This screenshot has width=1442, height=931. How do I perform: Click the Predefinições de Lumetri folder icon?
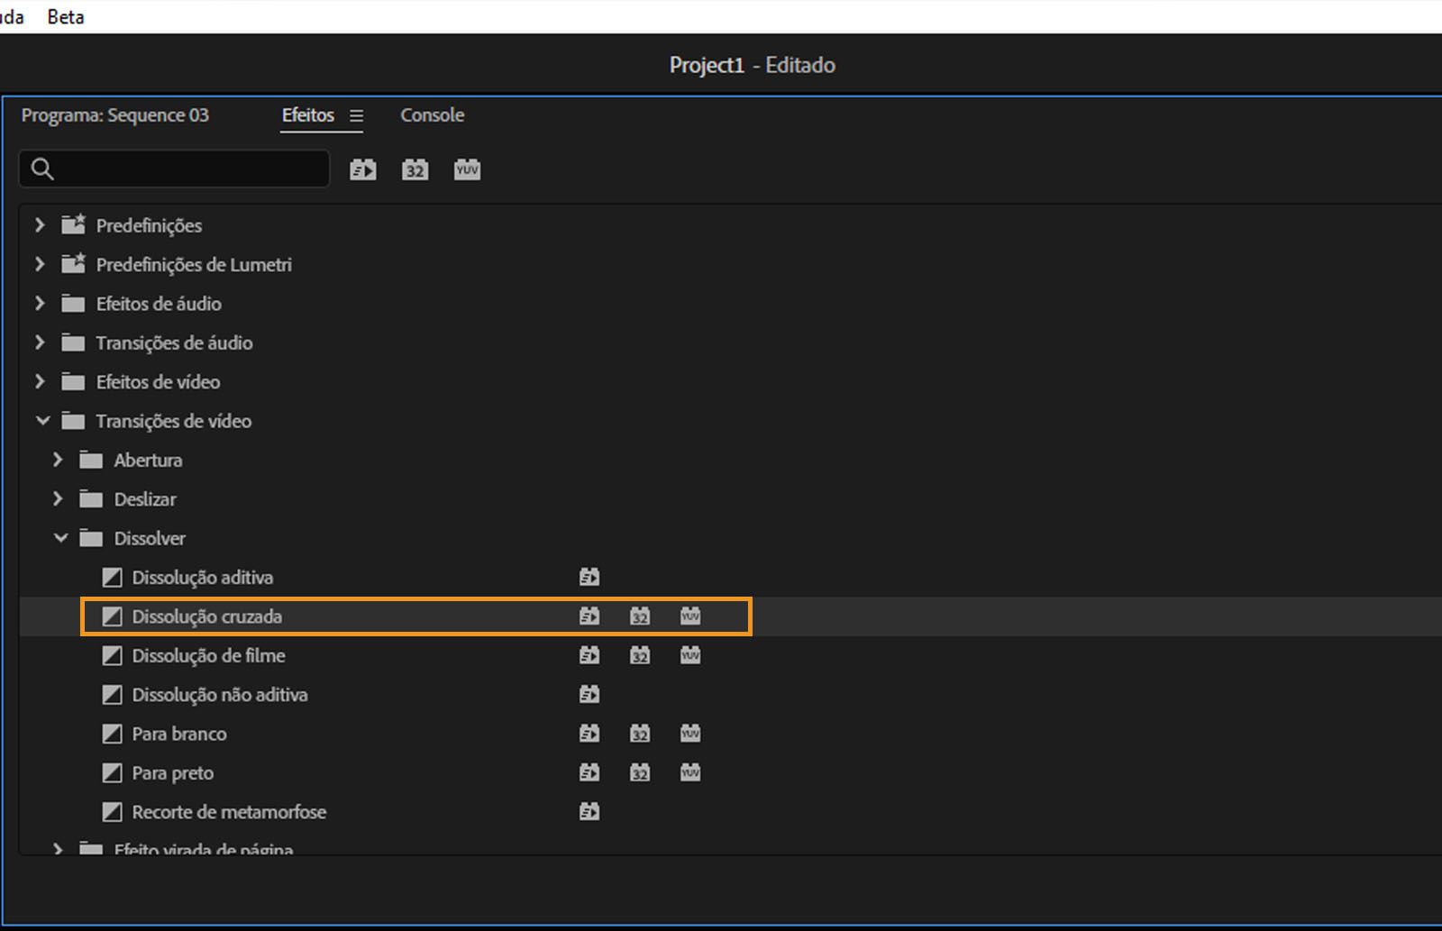tap(73, 264)
